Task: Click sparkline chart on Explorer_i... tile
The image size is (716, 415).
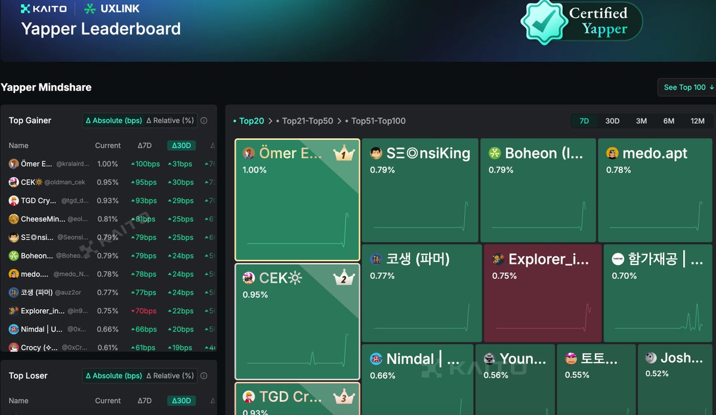Action: (542, 316)
